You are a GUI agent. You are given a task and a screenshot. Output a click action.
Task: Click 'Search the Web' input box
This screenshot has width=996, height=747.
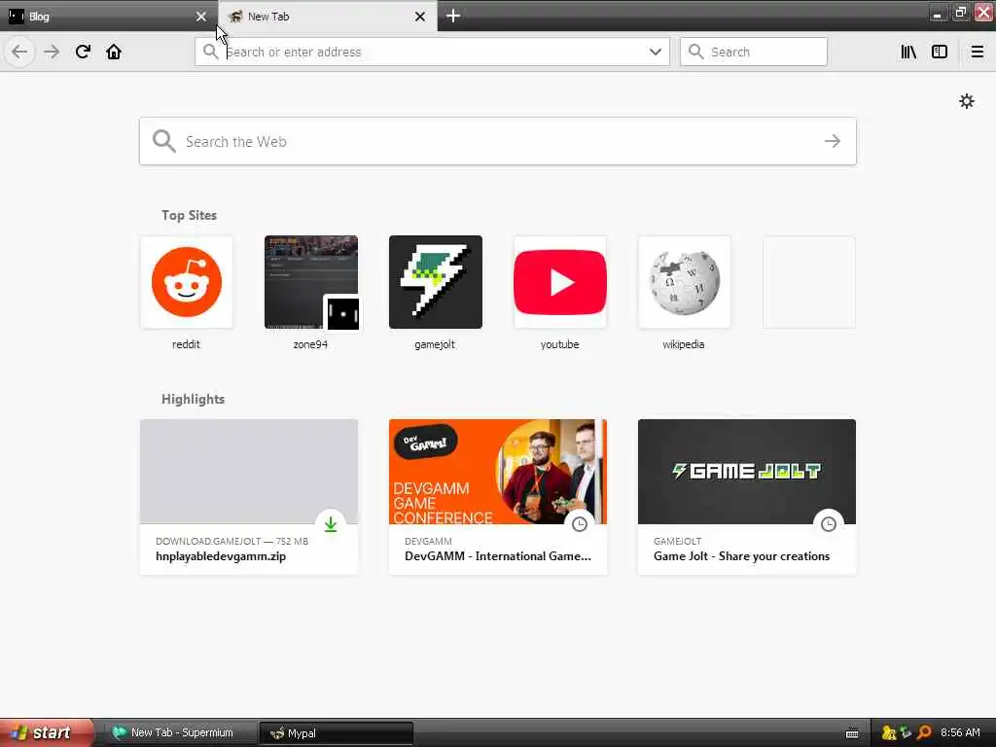[x=498, y=141]
